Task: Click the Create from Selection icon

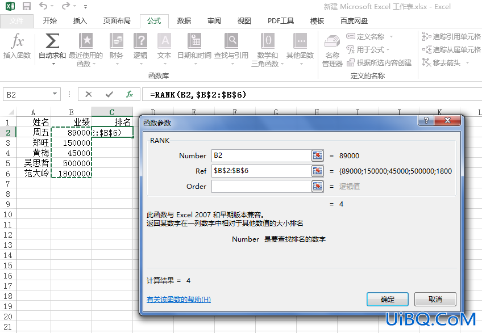Action: 351,62
